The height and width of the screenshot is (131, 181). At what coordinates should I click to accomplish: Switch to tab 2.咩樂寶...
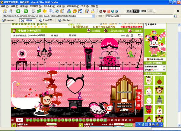point(28,20)
